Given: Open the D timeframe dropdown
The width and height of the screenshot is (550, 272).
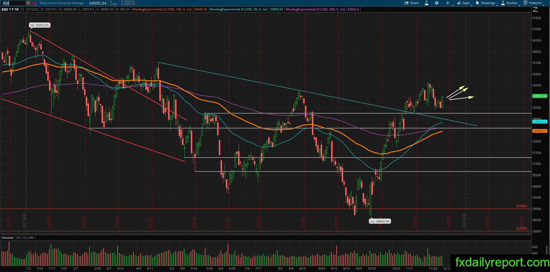Looking at the screenshot, I should point(448,3).
